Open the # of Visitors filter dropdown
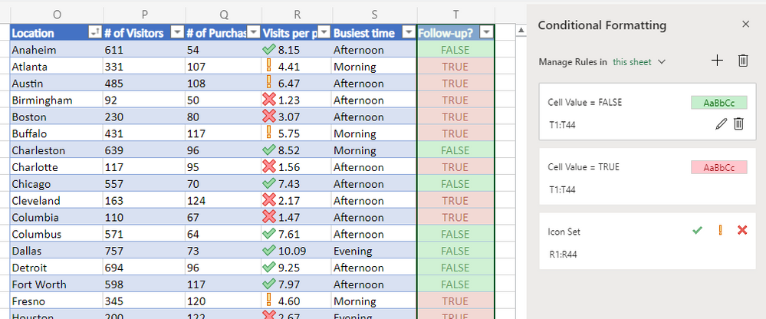766x319 pixels. coord(176,32)
